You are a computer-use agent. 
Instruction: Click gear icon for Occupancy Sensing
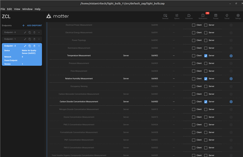coord(231,87)
